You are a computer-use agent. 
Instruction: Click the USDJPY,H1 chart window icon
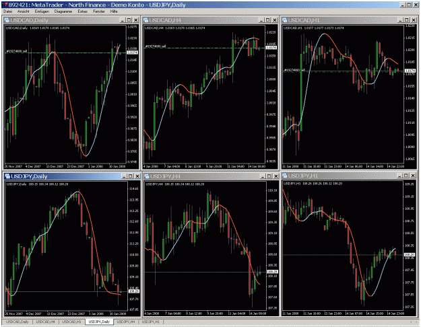(285, 176)
